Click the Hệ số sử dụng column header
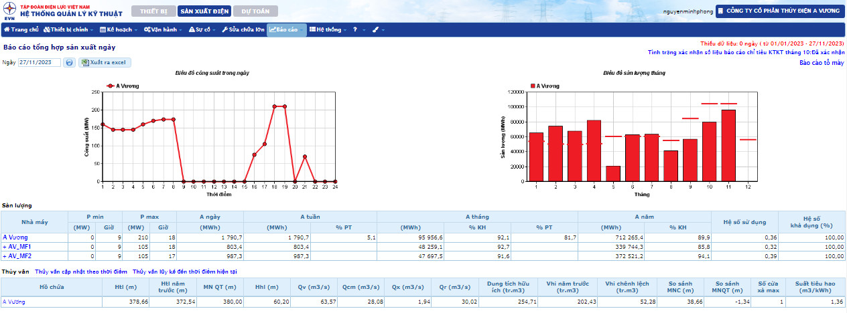 point(744,221)
